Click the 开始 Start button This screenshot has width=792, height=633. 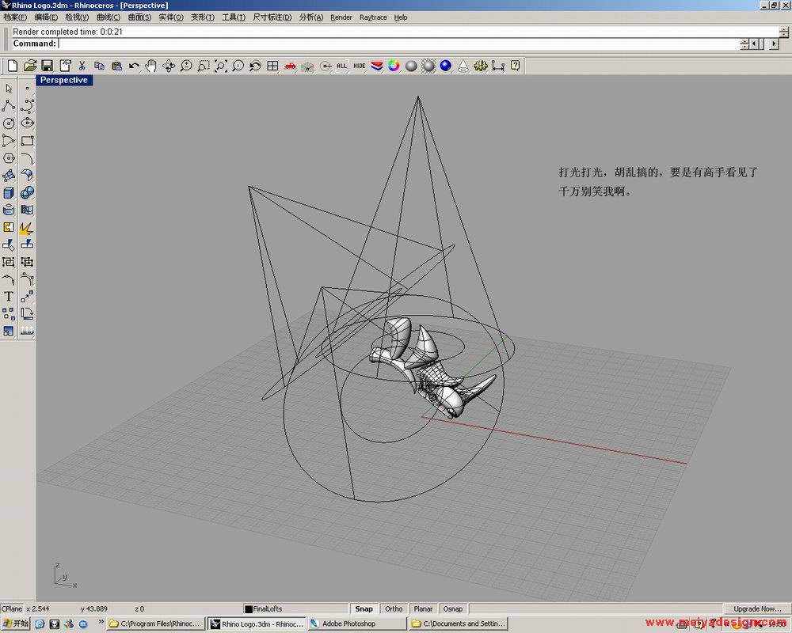(16, 624)
